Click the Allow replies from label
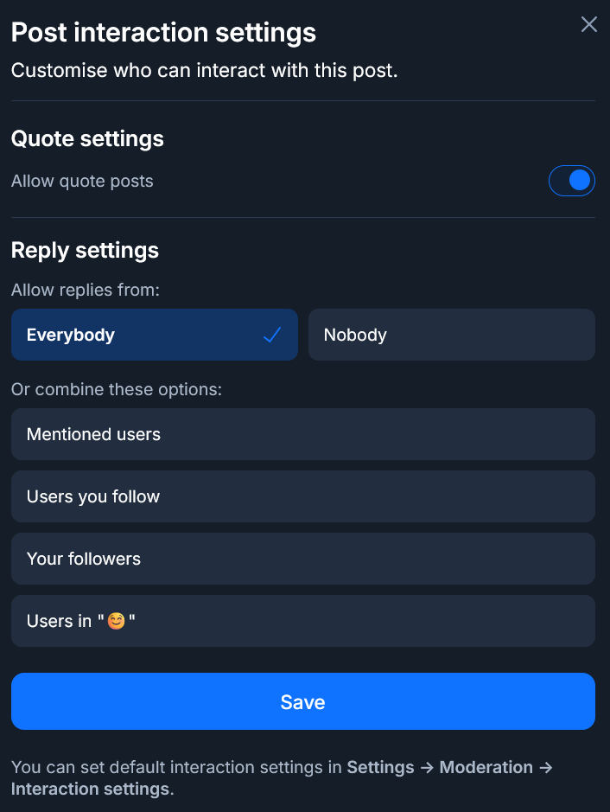 [x=85, y=290]
